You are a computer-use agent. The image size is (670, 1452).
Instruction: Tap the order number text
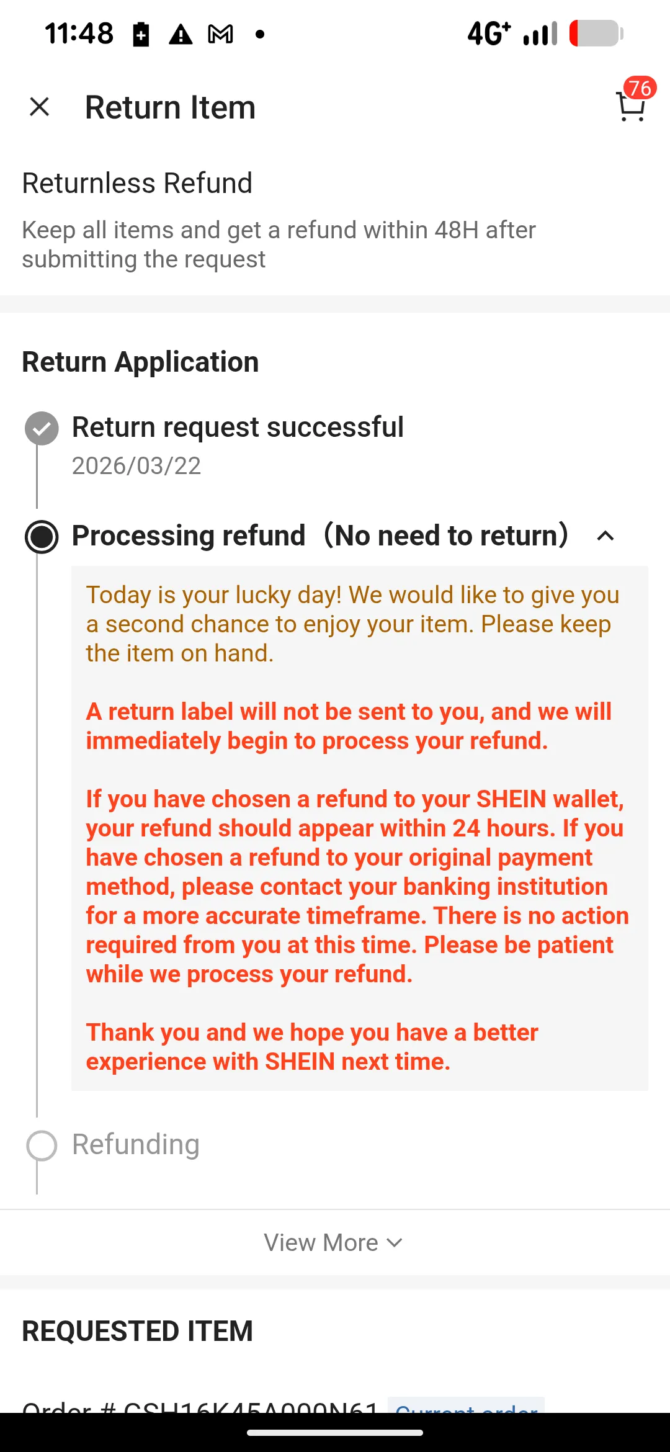coord(200,1406)
